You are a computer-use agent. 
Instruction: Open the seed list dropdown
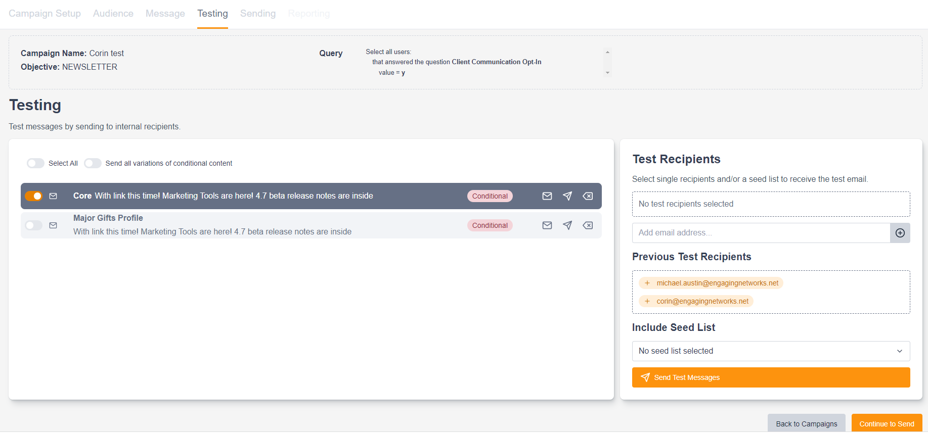point(770,351)
